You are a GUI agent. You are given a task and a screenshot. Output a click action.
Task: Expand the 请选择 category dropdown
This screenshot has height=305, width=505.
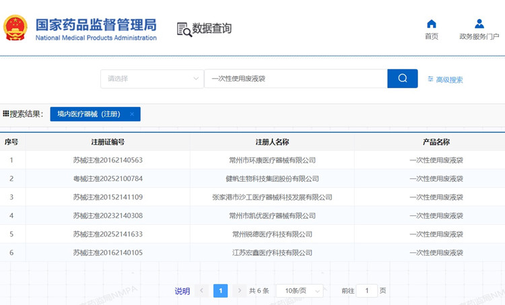[151, 79]
